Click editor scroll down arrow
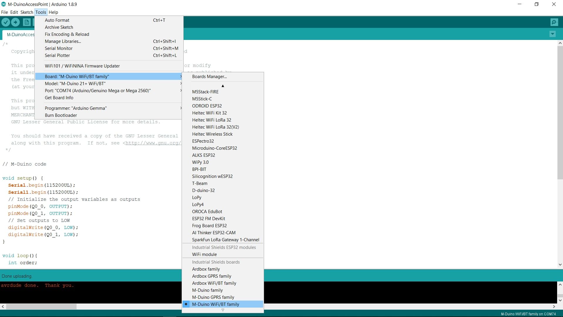This screenshot has width=563, height=317. point(560,264)
